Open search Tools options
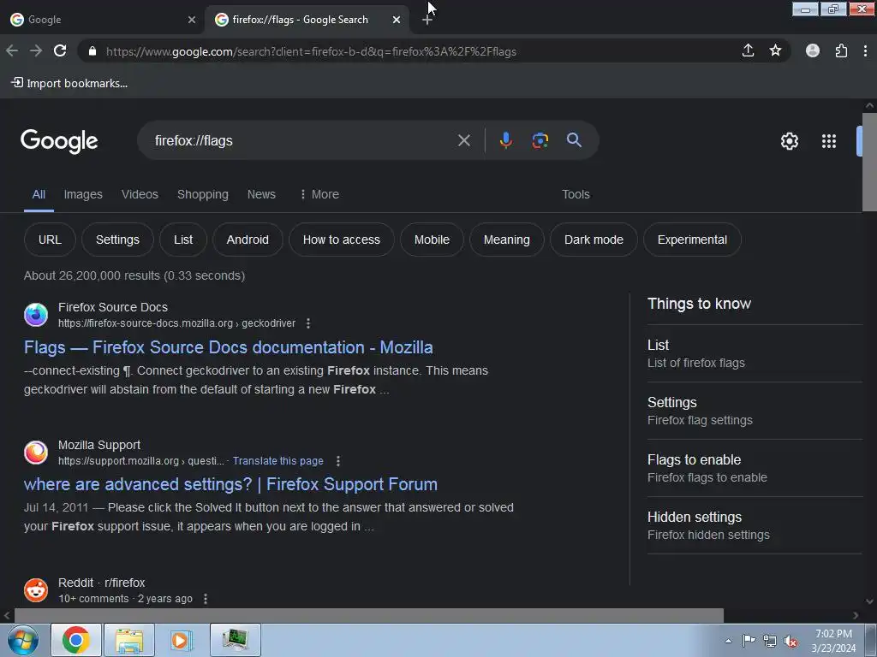 click(x=576, y=194)
